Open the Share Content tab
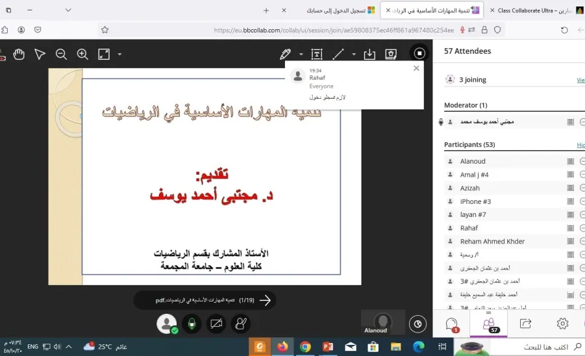Screen dimensions: 585x356 525,324
